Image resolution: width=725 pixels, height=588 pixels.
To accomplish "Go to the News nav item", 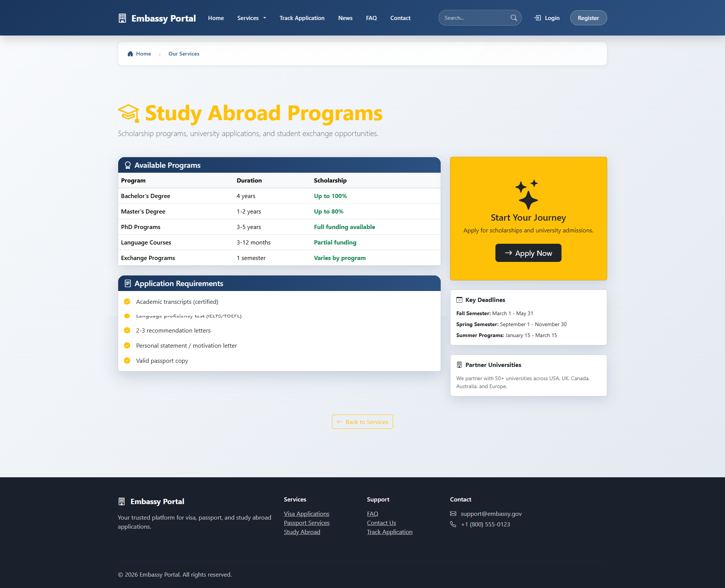I will click(345, 18).
